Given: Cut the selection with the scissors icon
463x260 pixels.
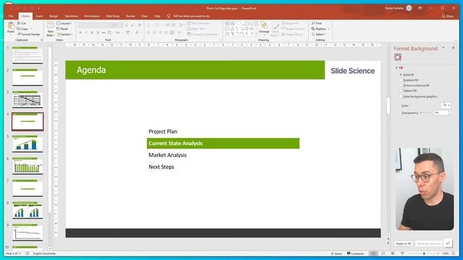Looking at the screenshot, I should click(x=19, y=23).
